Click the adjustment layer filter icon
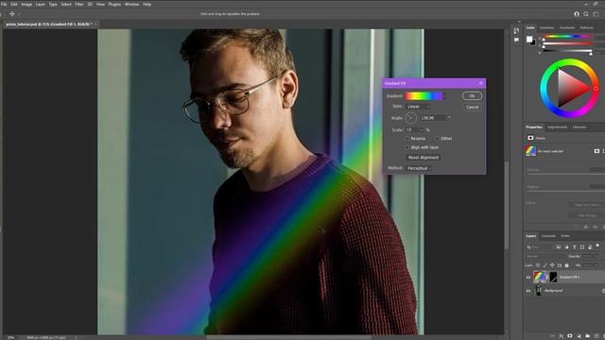The width and height of the screenshot is (605, 340). 566,247
